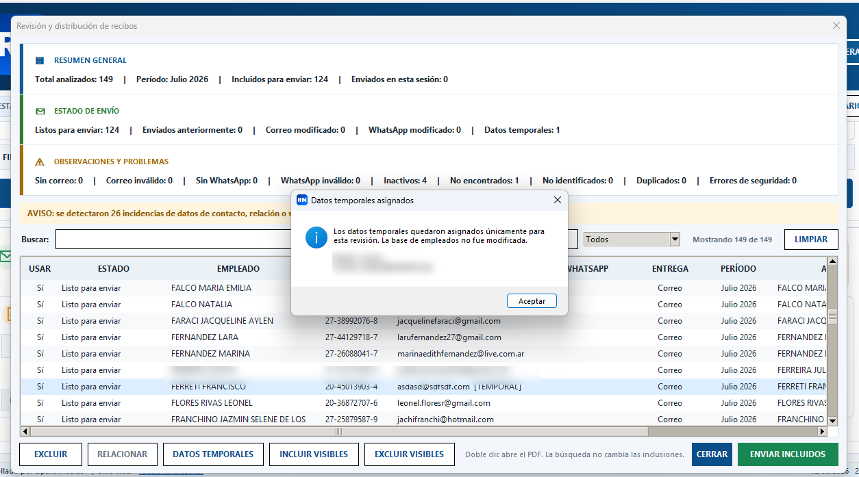
Task: Click 'Inactivos: 4' text
Action: tap(405, 181)
